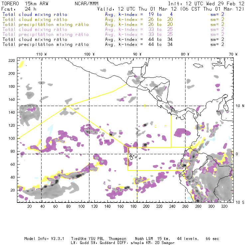Select the '40' tick on the horizontal axis
Image resolution: width=246 pixels, height=246 pixels.
(43, 206)
